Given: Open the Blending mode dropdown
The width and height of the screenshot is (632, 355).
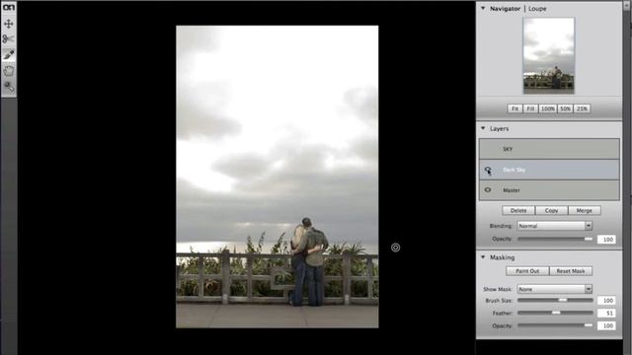Looking at the screenshot, I should click(555, 226).
